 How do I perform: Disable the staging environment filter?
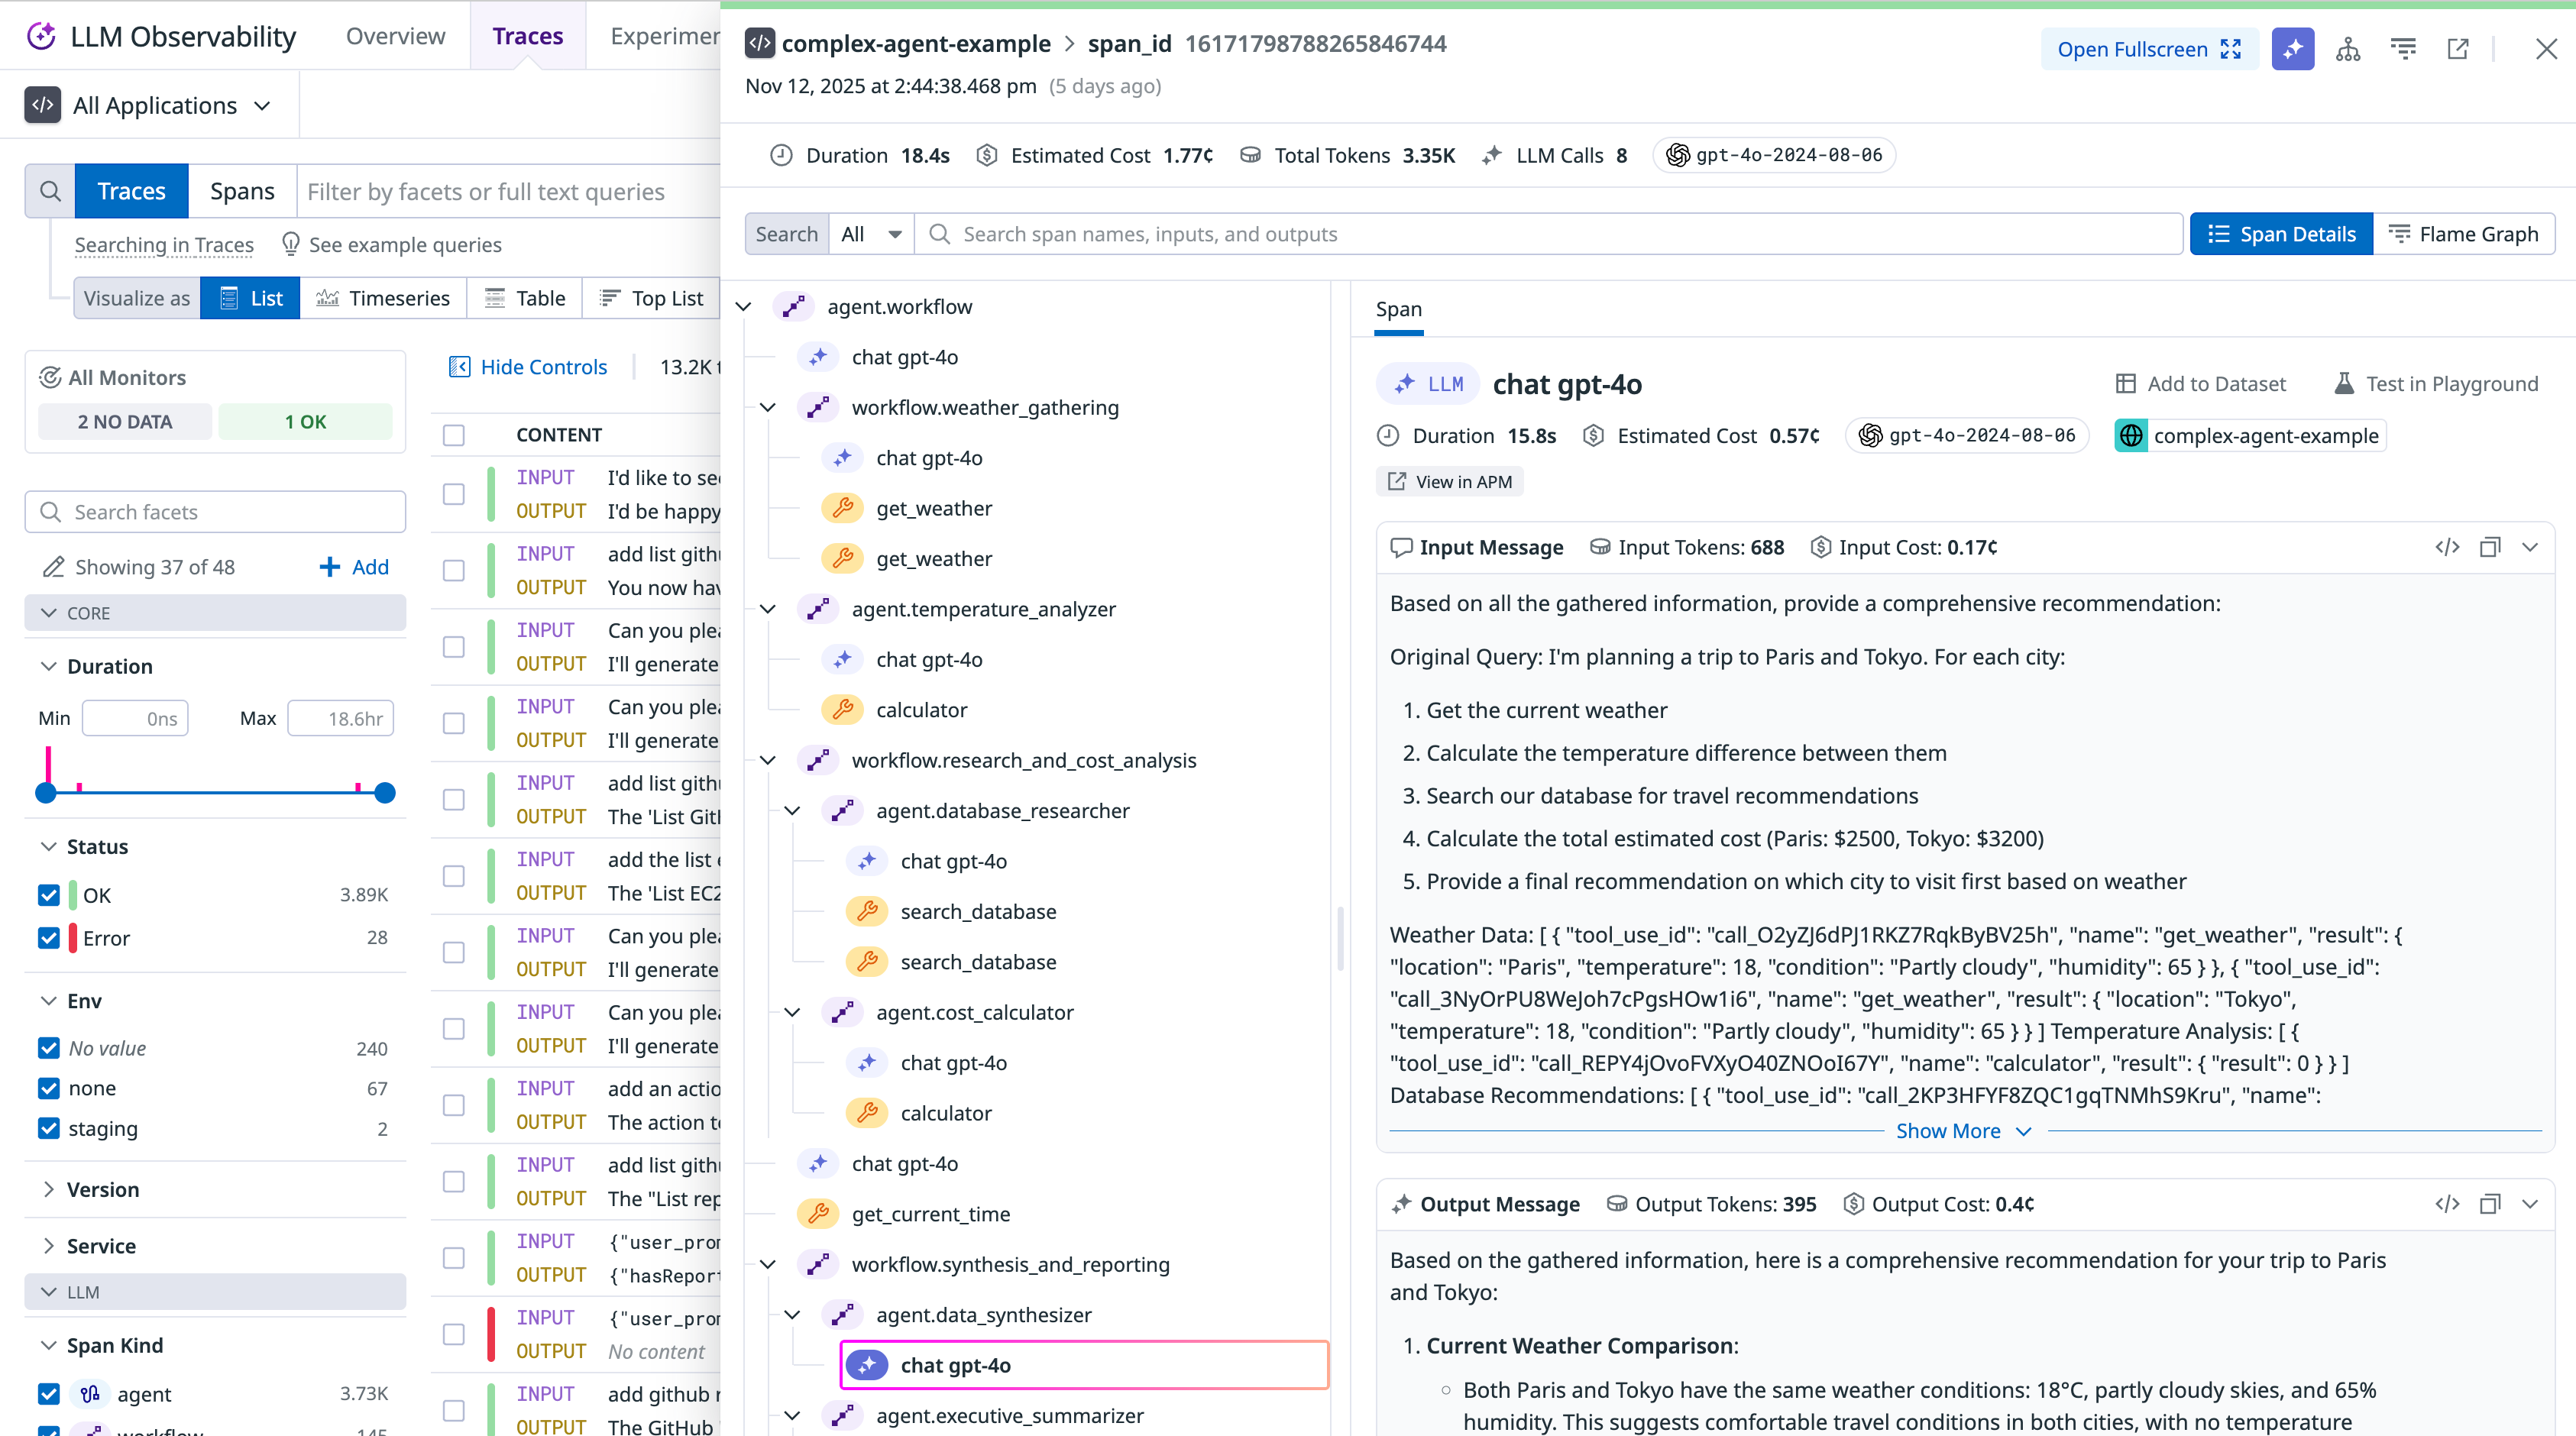[x=49, y=1128]
